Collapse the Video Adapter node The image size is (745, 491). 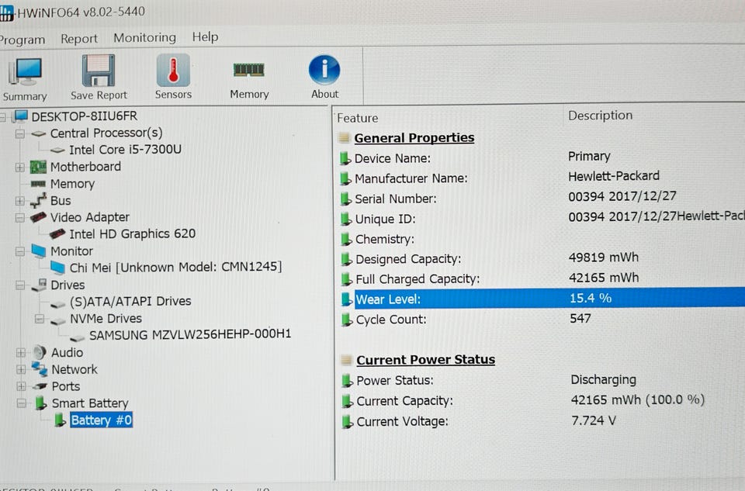pyautogui.click(x=19, y=217)
